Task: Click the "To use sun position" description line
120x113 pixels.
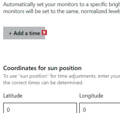Action: pos(62,76)
